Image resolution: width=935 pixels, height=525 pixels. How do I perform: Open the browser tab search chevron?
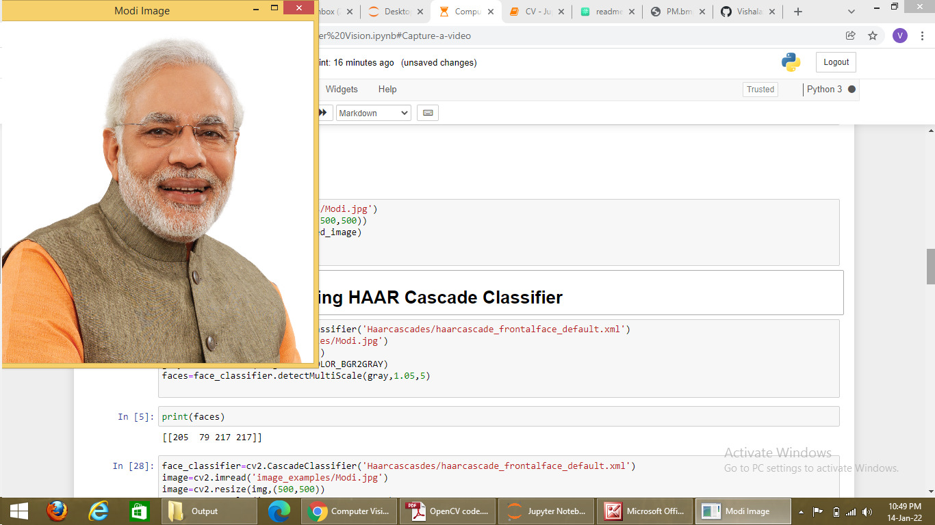tap(851, 11)
